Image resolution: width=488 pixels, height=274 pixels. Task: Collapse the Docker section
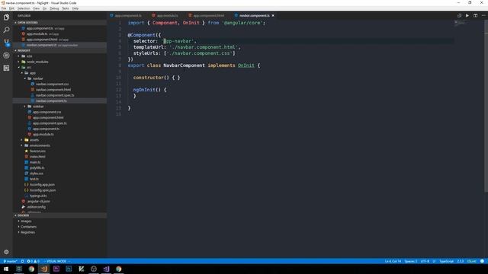click(59, 215)
